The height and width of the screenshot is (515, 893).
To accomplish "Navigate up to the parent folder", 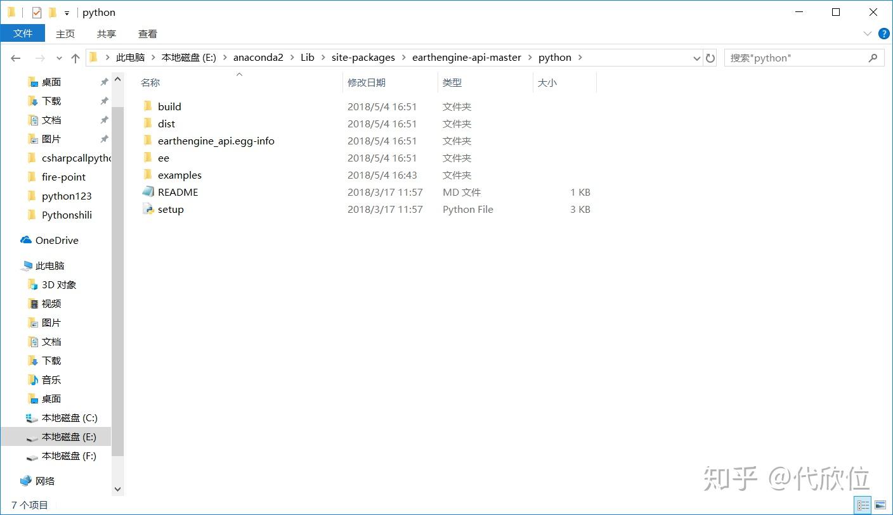I will [x=75, y=58].
